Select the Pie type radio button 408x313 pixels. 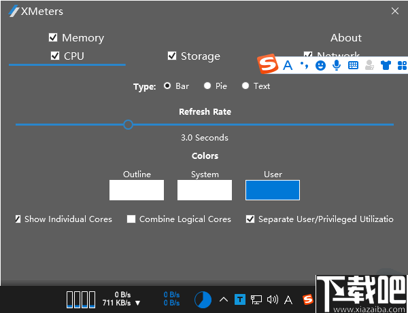pyautogui.click(x=207, y=86)
